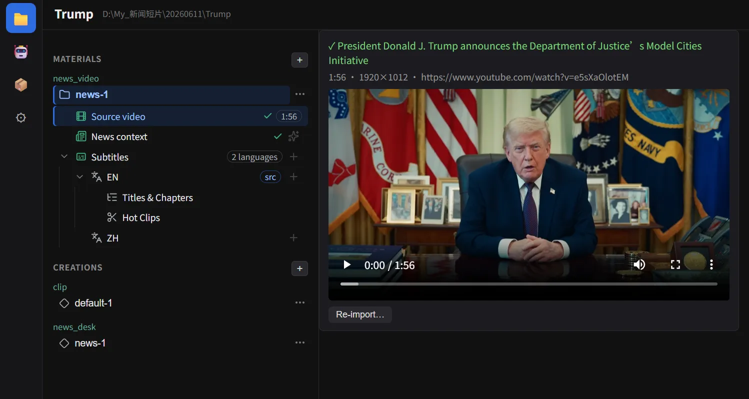Enter video fullscreen
Screen dimensions: 749x399
click(675, 264)
